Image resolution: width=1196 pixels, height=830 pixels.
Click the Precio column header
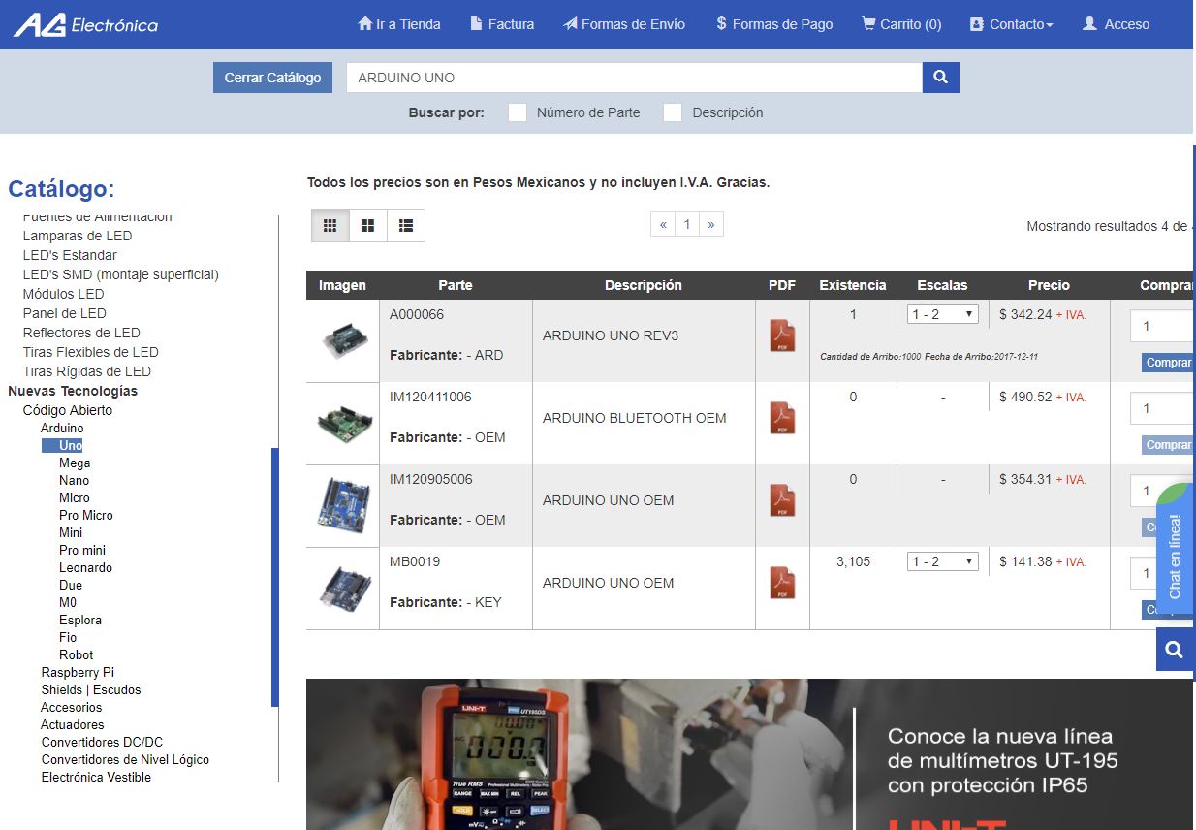(x=1049, y=285)
